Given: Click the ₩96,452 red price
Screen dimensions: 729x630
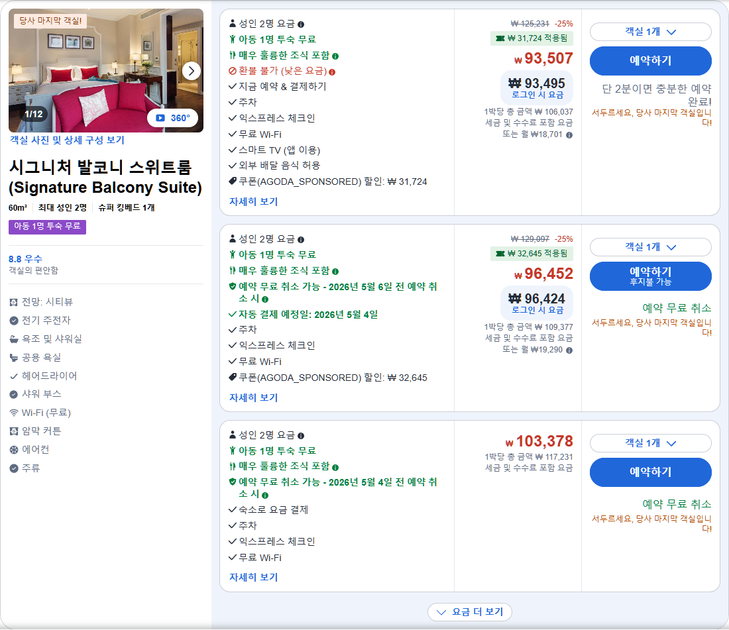Looking at the screenshot, I should click(x=543, y=274).
